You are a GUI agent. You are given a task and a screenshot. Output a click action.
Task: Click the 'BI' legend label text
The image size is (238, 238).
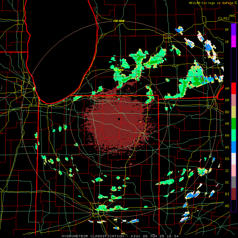pos(227,194)
